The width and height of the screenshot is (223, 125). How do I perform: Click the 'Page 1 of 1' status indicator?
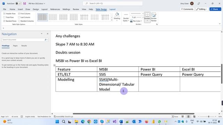point(5,117)
